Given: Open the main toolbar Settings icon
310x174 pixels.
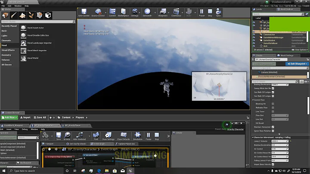Looking at the screenshot, I should click(135, 12).
